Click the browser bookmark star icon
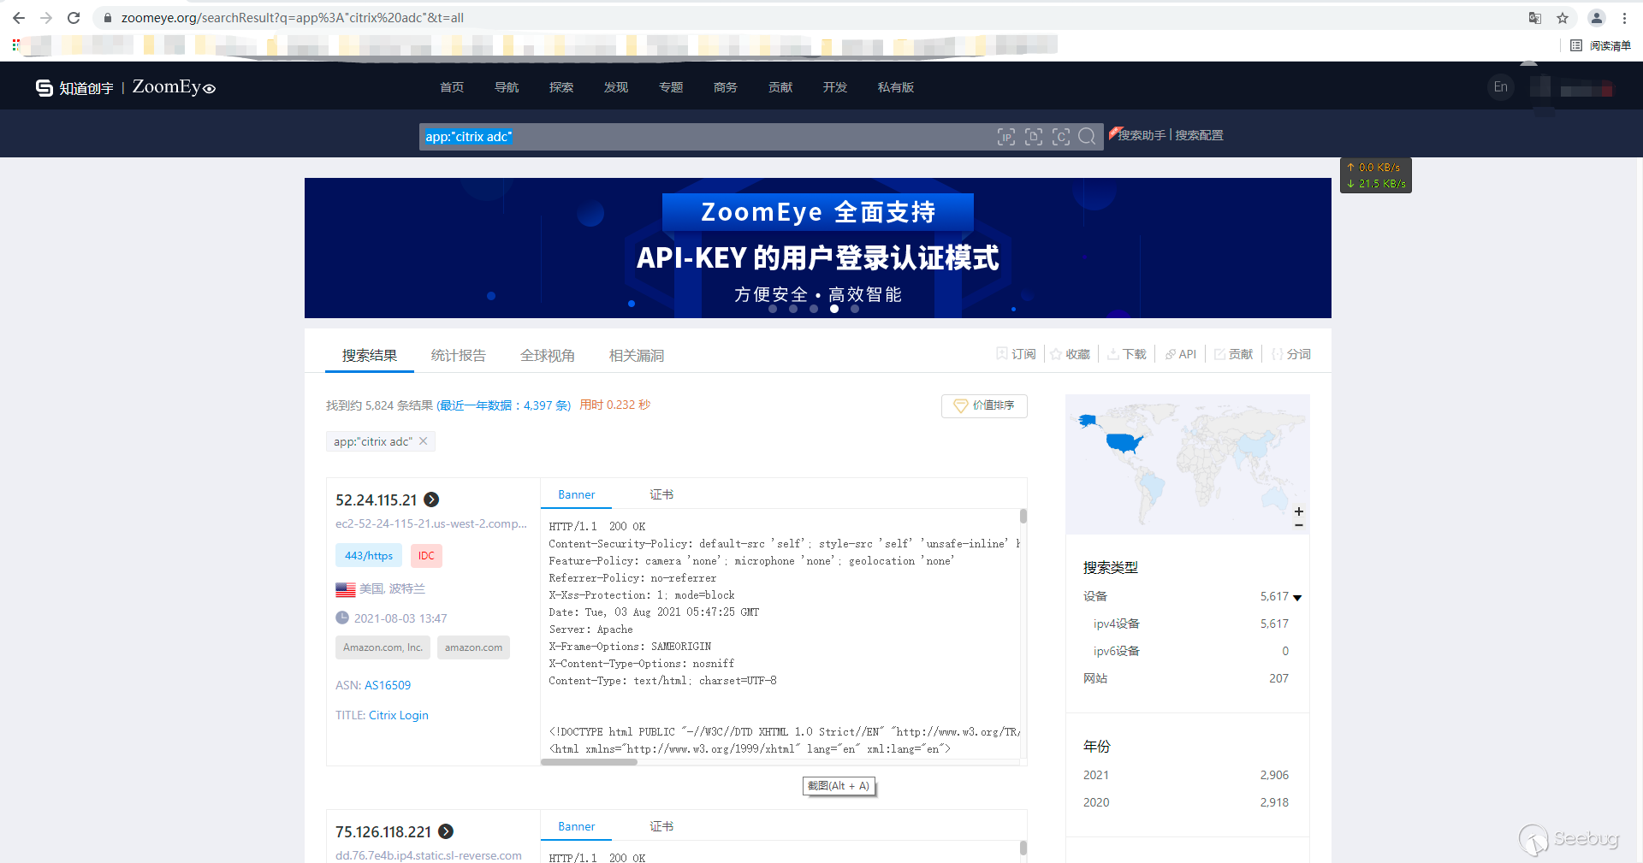The height and width of the screenshot is (863, 1643). coord(1563,18)
